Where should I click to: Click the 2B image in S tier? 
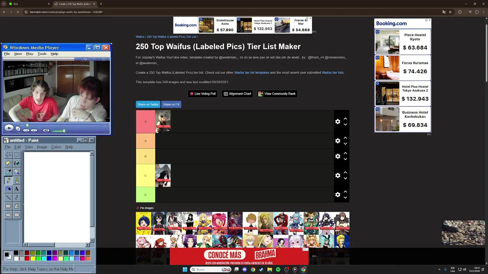[x=163, y=121]
